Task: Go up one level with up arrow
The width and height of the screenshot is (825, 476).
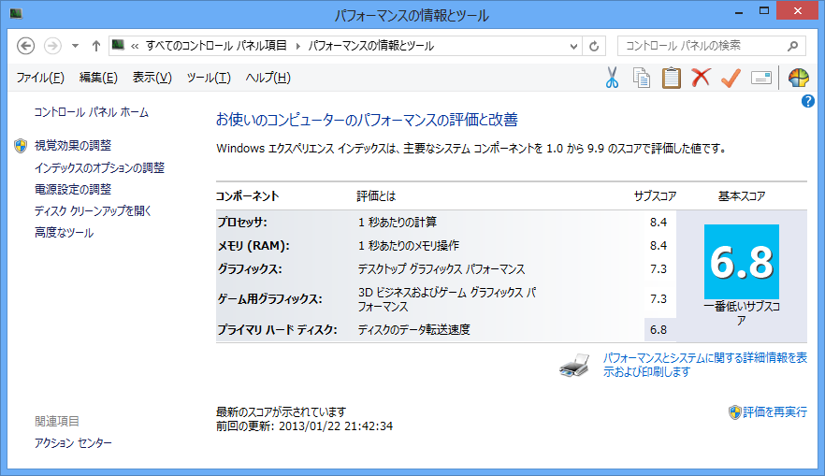Action: point(95,46)
